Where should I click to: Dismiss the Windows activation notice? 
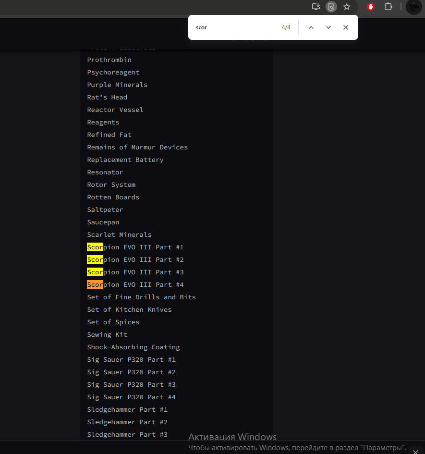tap(415, 452)
